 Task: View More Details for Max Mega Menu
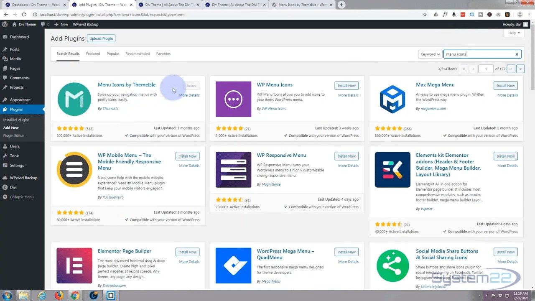pos(507,95)
